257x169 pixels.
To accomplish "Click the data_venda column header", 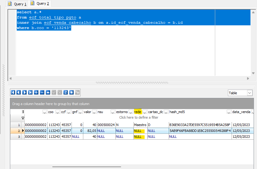I will (242, 112).
